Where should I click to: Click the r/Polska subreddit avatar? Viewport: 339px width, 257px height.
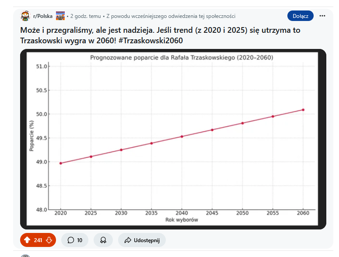25,16
